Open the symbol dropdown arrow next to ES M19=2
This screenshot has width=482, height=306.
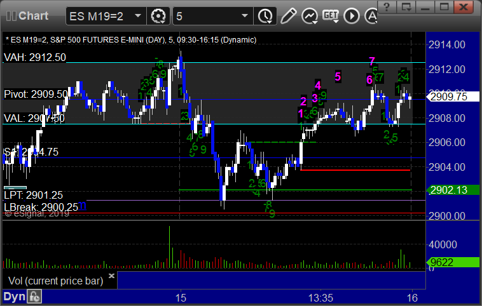[138, 16]
